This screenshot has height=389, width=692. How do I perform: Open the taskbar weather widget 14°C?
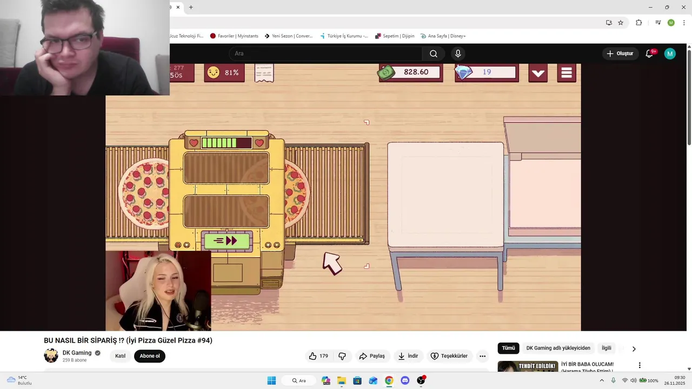point(18,380)
